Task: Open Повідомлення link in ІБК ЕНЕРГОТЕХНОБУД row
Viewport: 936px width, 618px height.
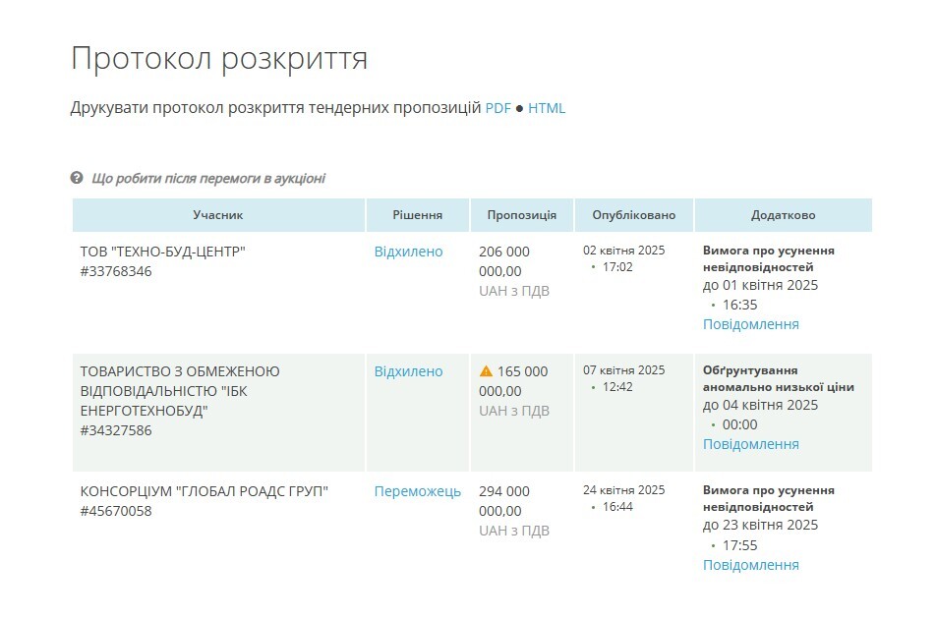Action: tap(750, 444)
